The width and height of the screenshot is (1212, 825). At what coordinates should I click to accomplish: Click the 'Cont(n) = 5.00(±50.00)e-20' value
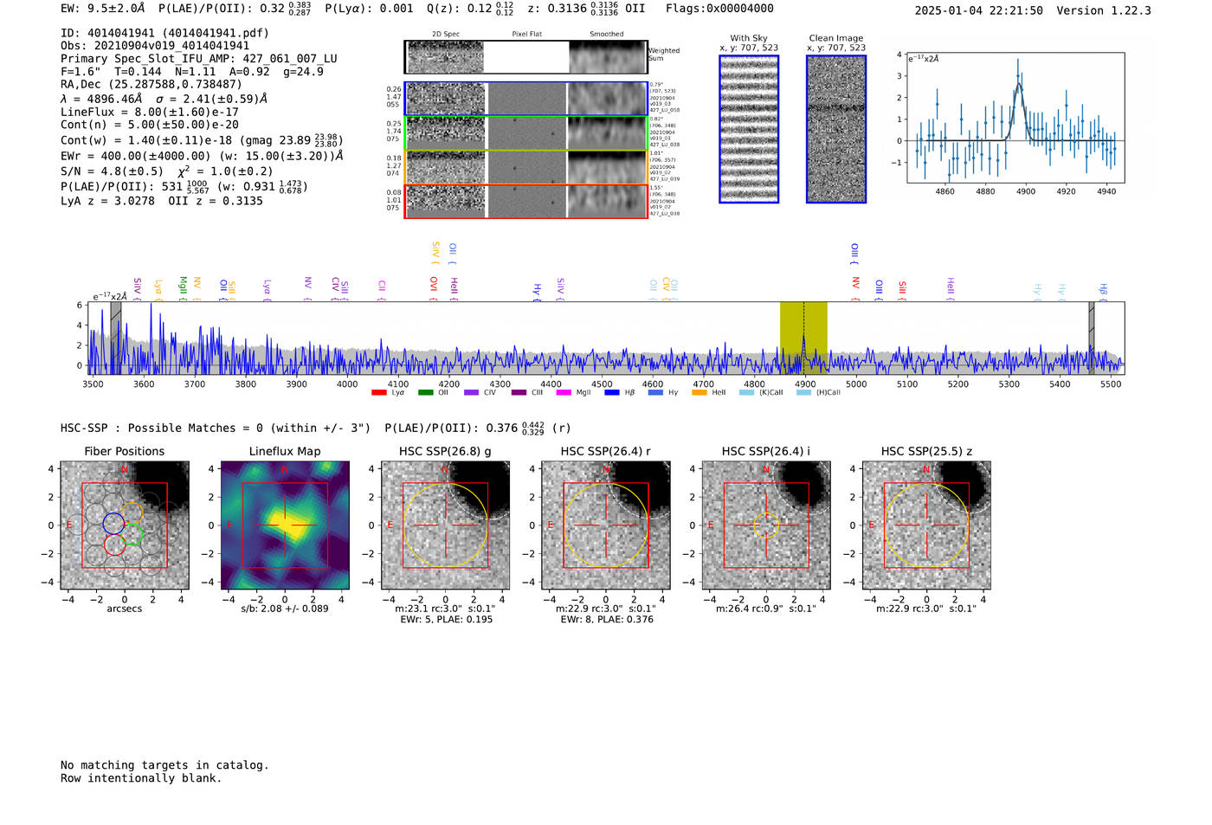click(x=150, y=125)
